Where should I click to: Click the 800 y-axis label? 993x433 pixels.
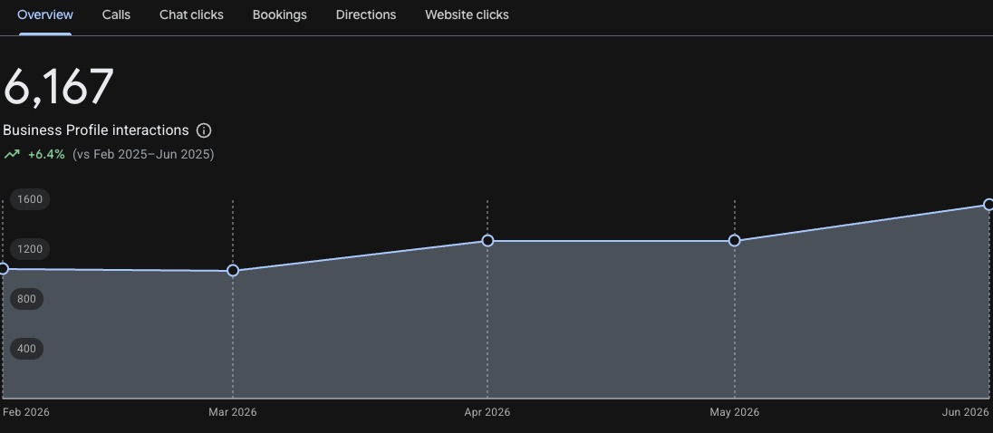tap(26, 299)
